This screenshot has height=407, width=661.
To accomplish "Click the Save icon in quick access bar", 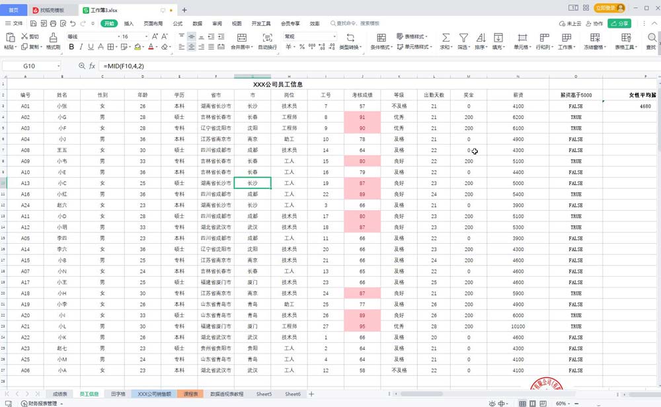I will point(33,23).
